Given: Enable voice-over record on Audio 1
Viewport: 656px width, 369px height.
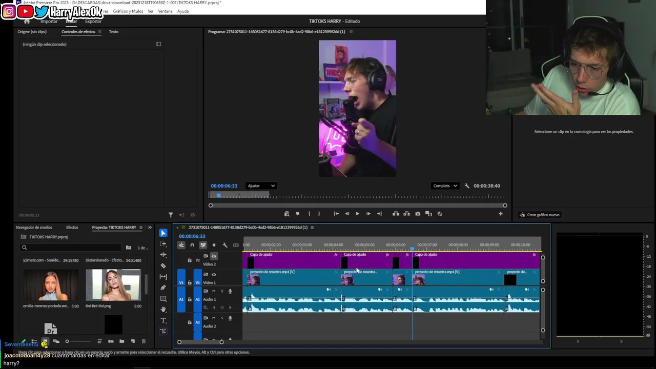Looking at the screenshot, I should click(230, 291).
